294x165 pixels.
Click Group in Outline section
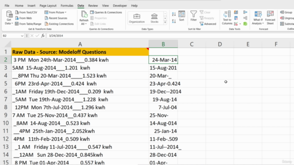click(286, 12)
